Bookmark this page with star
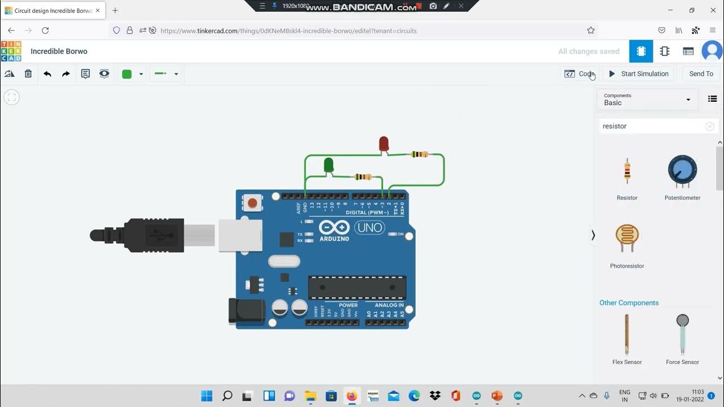The height and width of the screenshot is (407, 724). click(591, 31)
